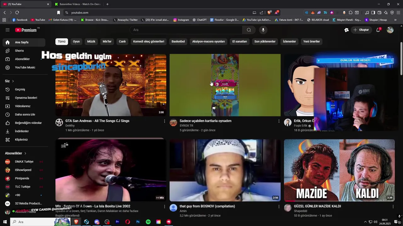Open the YouTube hamburger guide menu
The height and width of the screenshot is (226, 403).
[8, 30]
